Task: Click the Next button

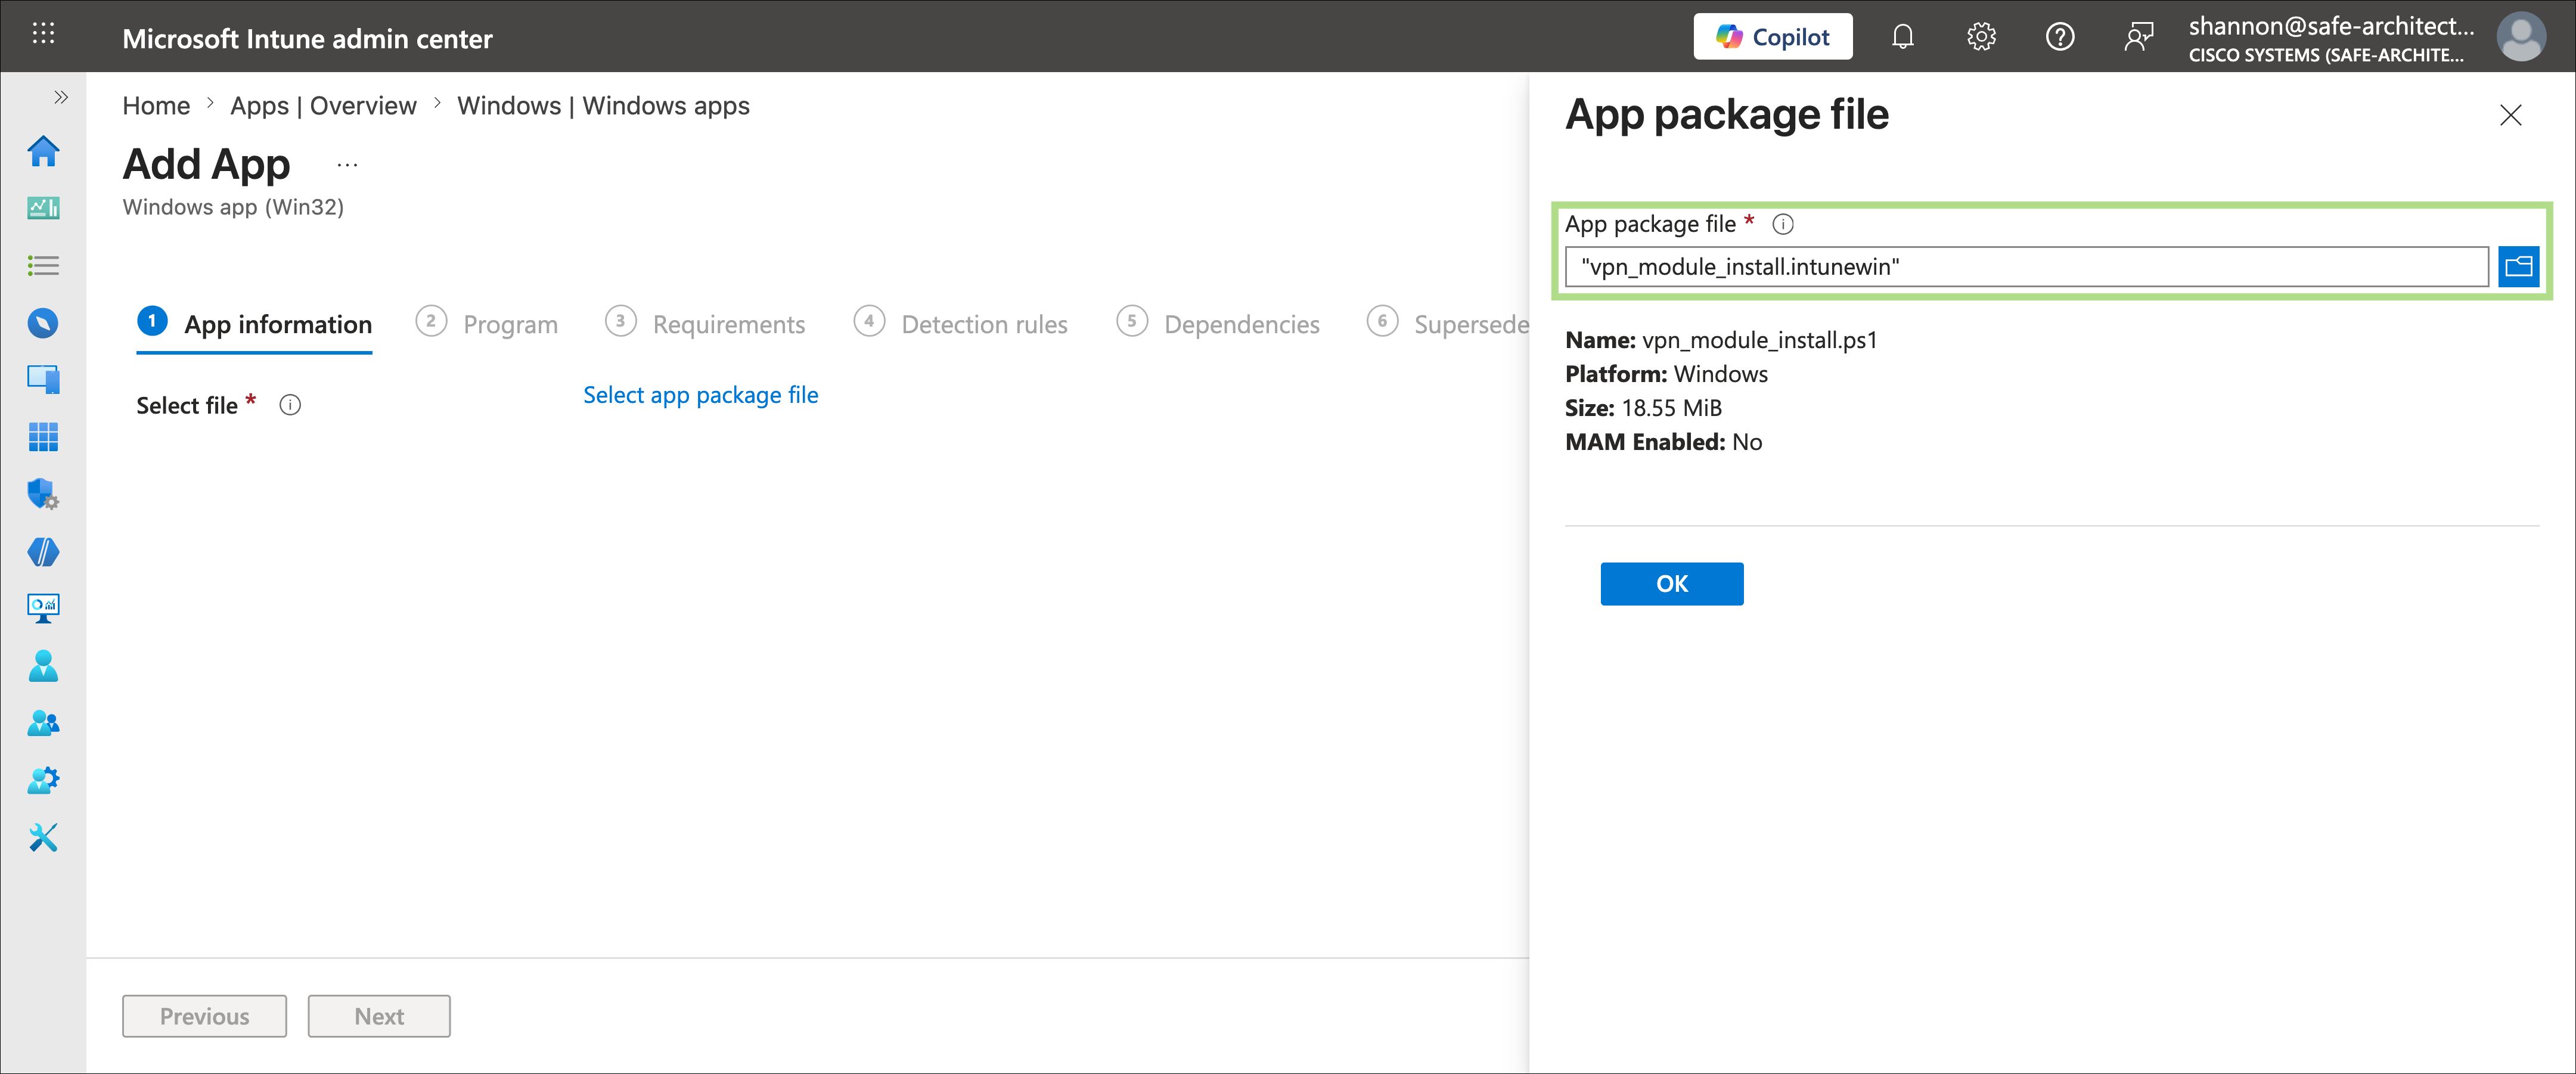Action: (x=379, y=1016)
